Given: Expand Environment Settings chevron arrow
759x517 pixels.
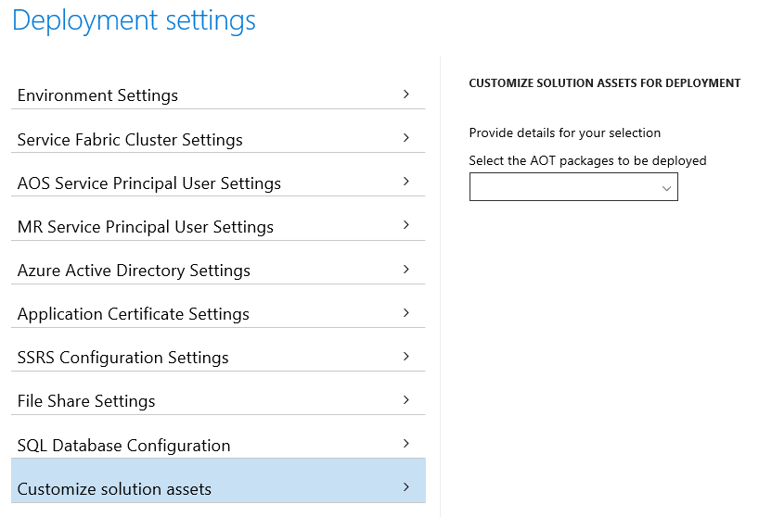Looking at the screenshot, I should click(x=406, y=95).
